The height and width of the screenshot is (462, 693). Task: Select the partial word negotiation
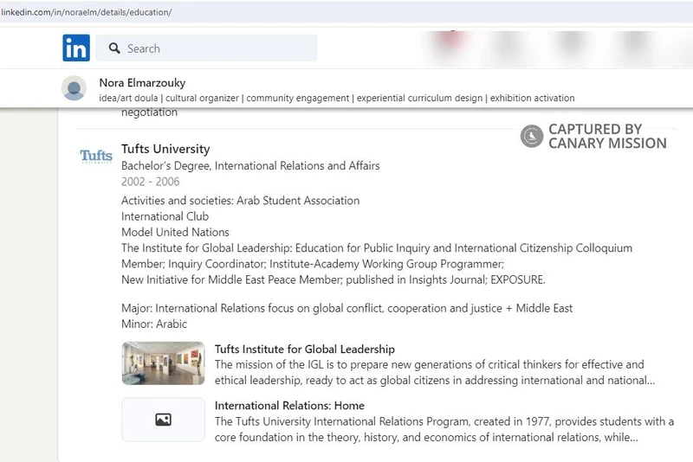coord(149,112)
